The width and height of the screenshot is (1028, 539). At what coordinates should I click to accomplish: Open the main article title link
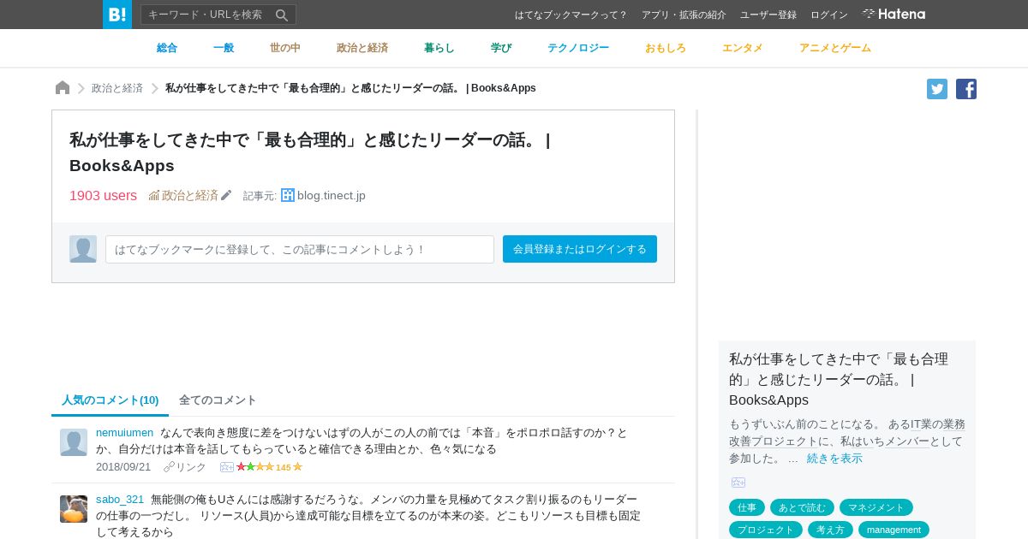tap(310, 152)
